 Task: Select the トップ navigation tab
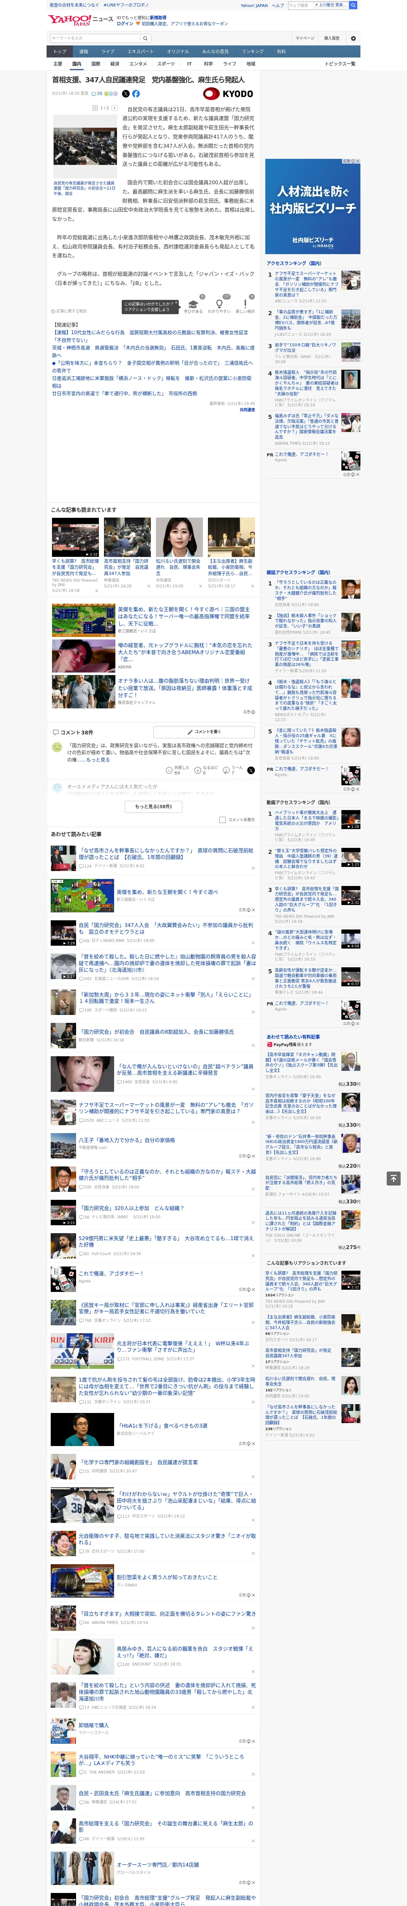tap(60, 52)
